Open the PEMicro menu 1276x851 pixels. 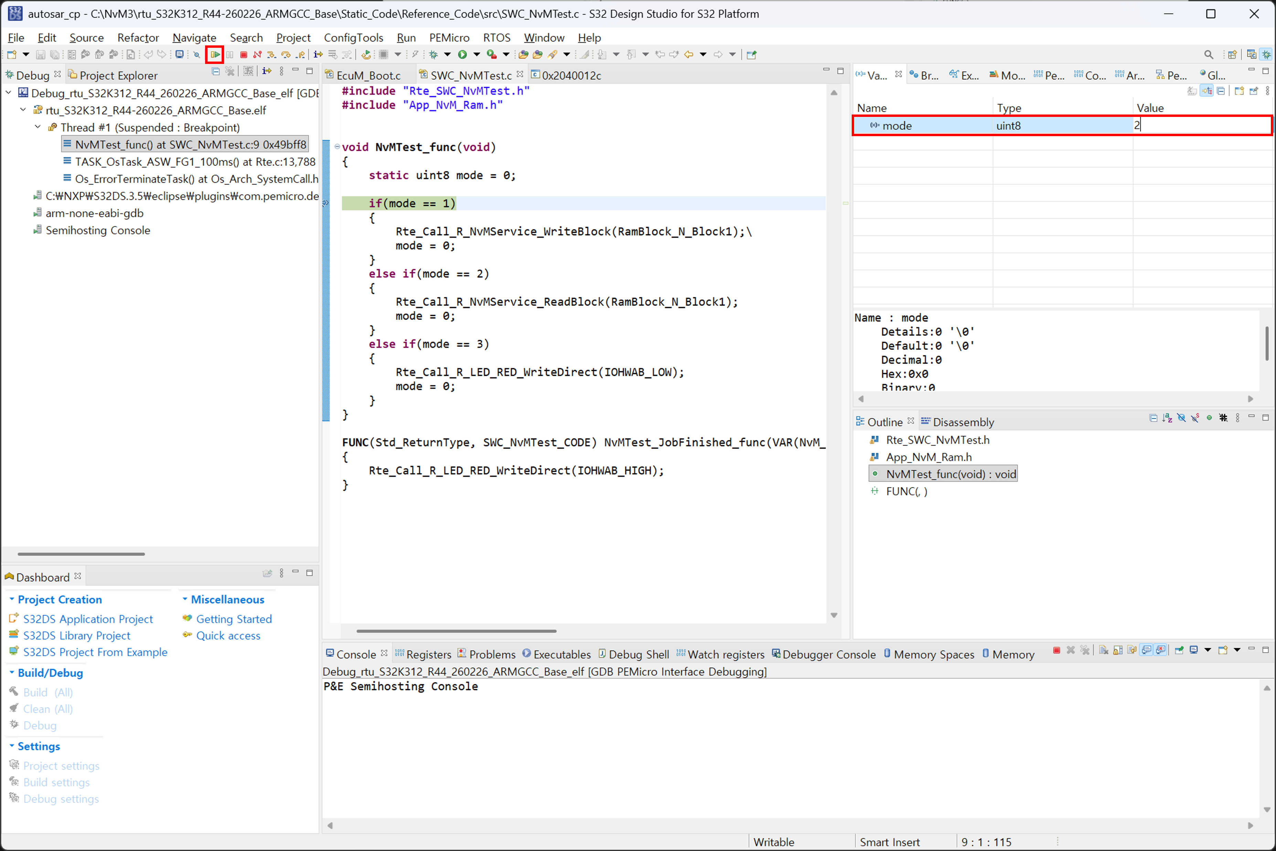click(449, 37)
